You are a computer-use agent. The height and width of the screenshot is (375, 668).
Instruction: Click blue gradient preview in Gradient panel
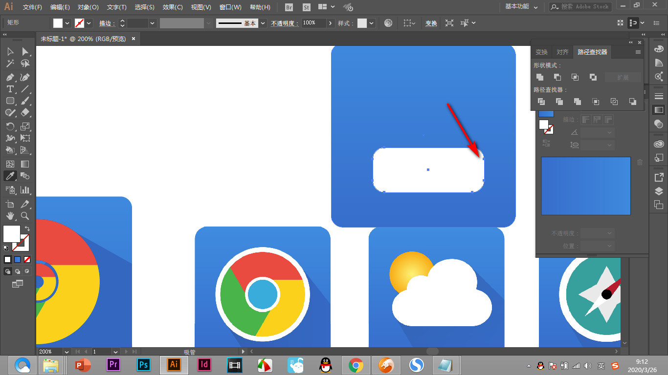(586, 186)
